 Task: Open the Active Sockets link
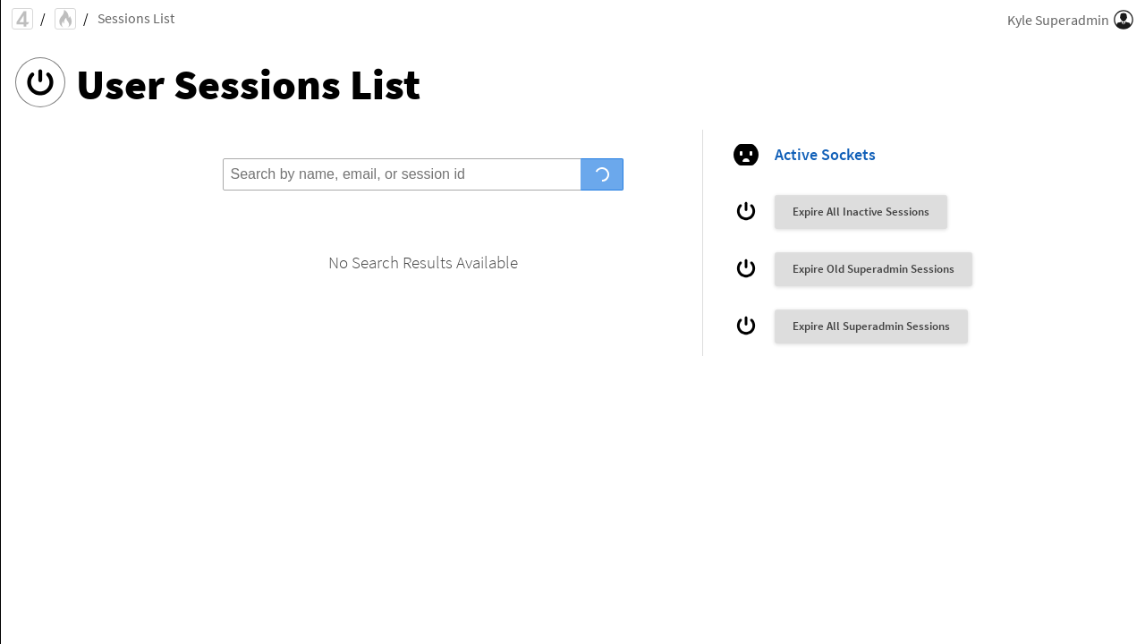coord(825,155)
